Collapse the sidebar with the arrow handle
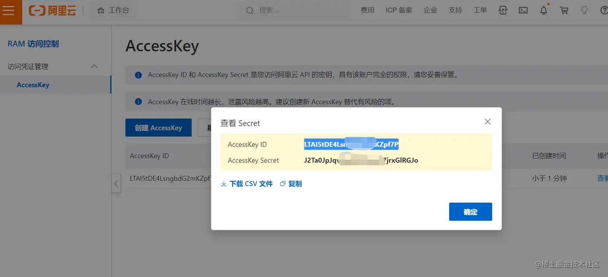Screen dimensions: 608x277 click(116, 184)
